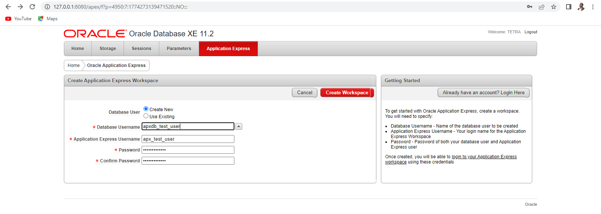
Task: Toggle browser side panel icon
Action: pos(569,7)
